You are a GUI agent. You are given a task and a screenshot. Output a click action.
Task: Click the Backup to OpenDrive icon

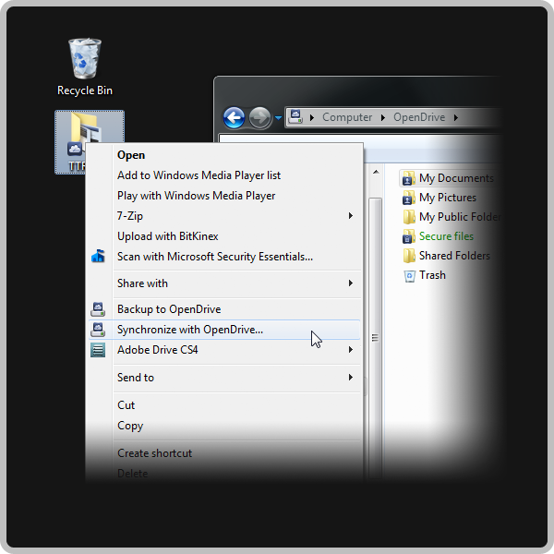(98, 309)
